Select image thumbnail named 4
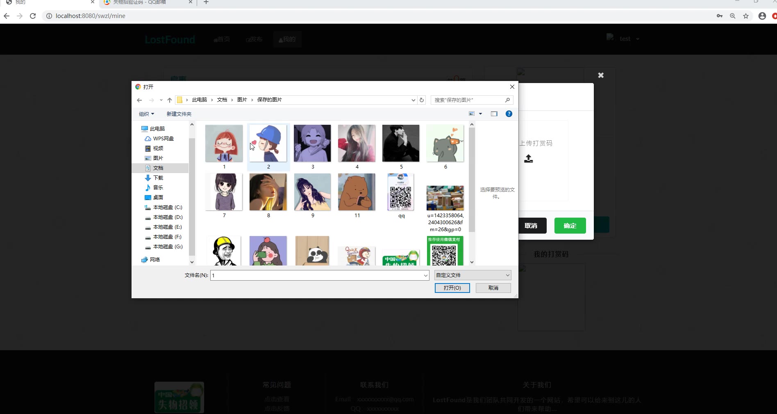777x414 pixels. [x=357, y=144]
